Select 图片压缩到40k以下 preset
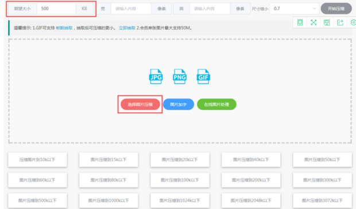 click(x=251, y=160)
